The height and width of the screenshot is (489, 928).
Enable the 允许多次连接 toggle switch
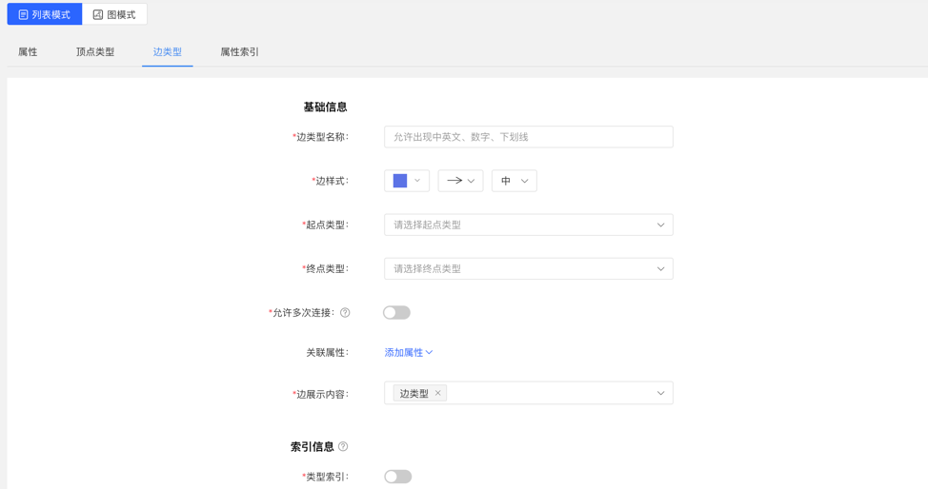point(396,313)
